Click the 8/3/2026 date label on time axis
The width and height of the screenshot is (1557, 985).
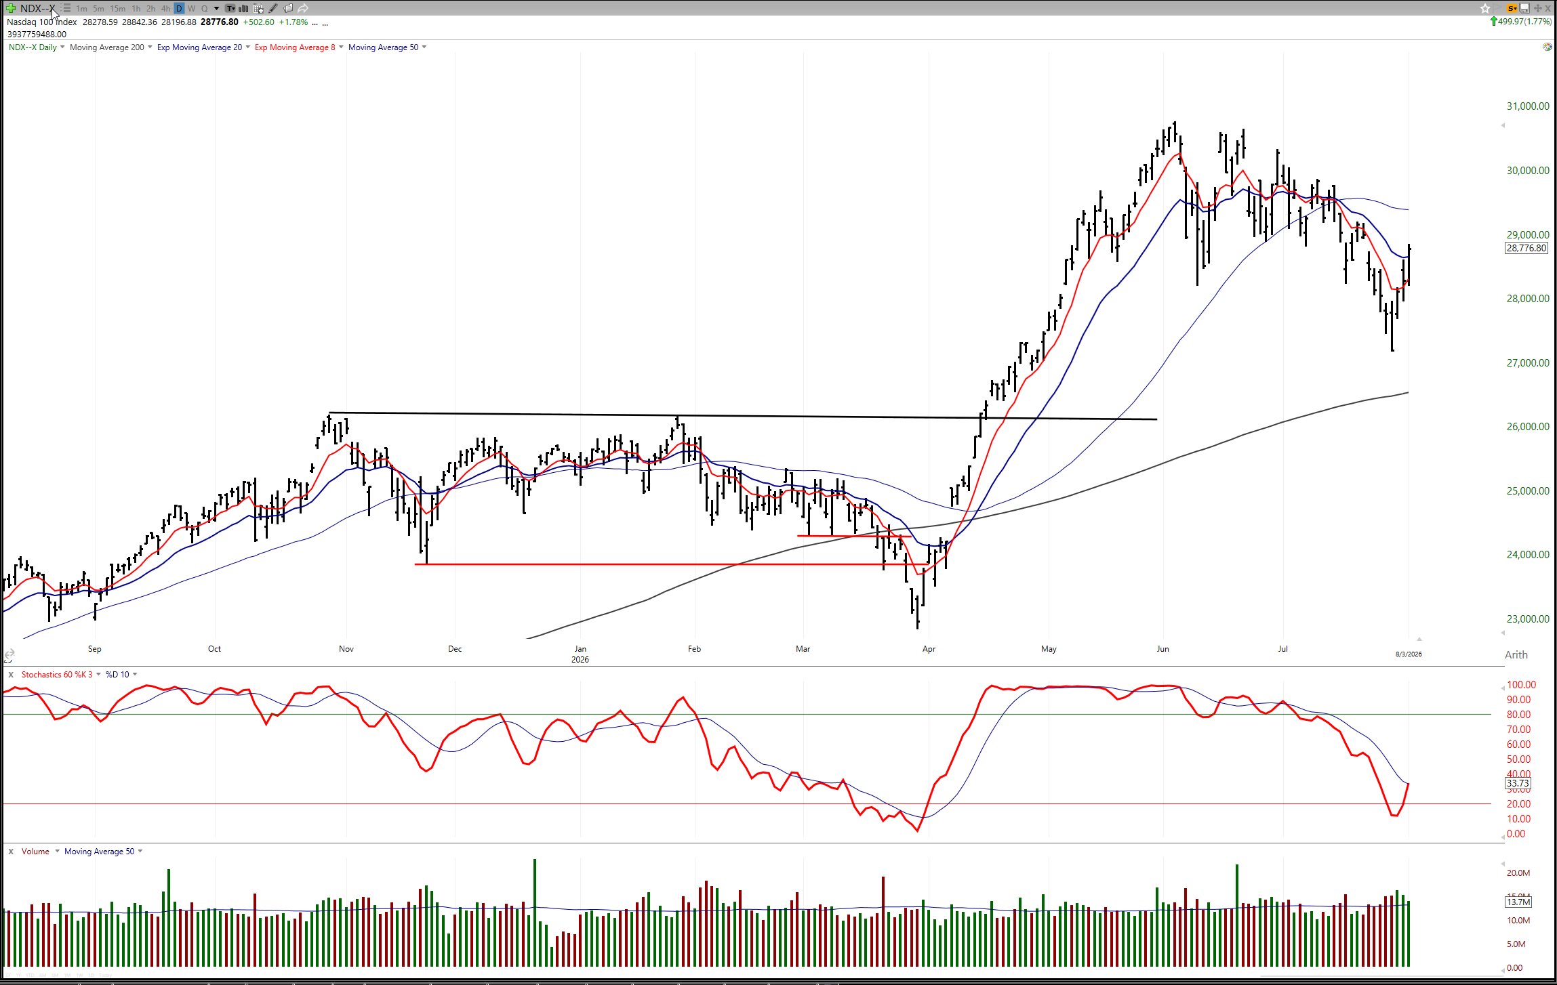tap(1409, 654)
